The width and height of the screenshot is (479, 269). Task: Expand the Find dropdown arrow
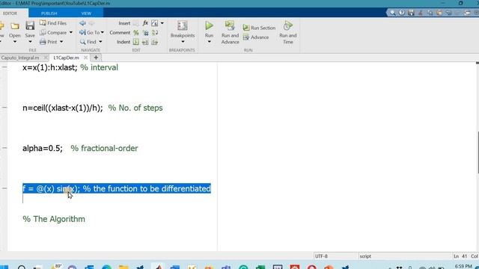point(100,42)
